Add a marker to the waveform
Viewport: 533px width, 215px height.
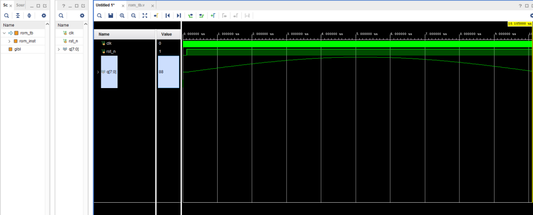(213, 16)
